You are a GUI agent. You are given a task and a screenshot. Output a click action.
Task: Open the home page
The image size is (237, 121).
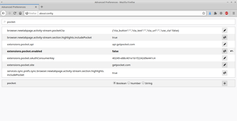tap(20, 13)
